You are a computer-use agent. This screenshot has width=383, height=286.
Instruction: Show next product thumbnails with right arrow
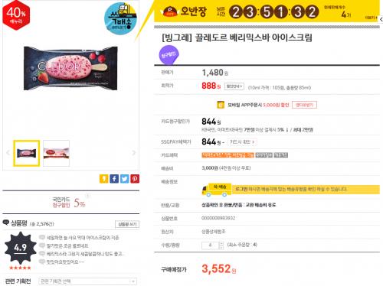133,153
